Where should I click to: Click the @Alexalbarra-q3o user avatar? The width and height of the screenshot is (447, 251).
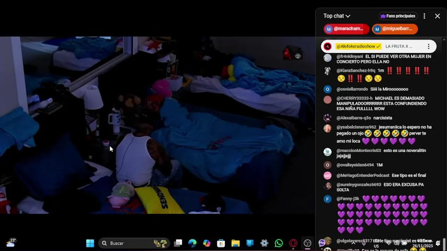[327, 118]
